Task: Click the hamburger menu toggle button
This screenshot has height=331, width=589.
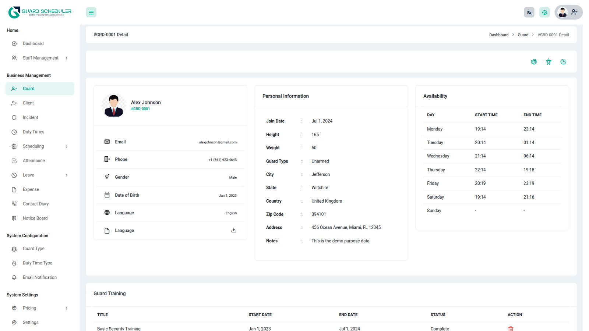Action: tap(91, 13)
